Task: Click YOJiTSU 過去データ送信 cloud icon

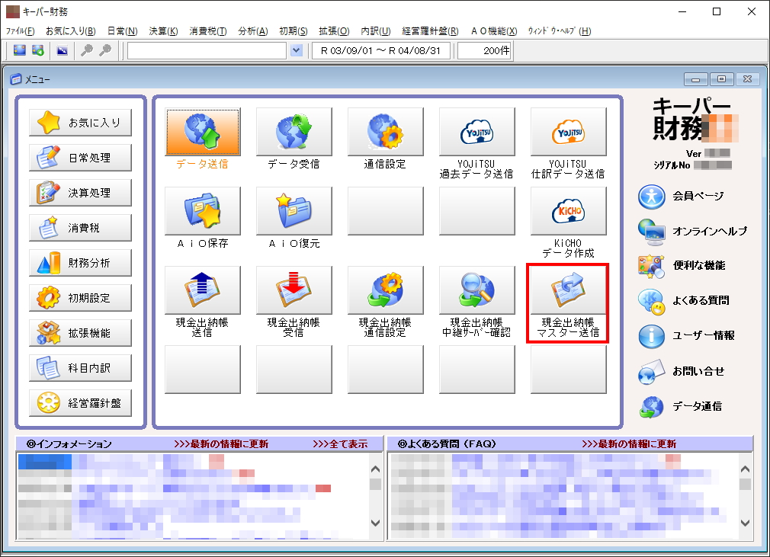Action: pos(476,132)
